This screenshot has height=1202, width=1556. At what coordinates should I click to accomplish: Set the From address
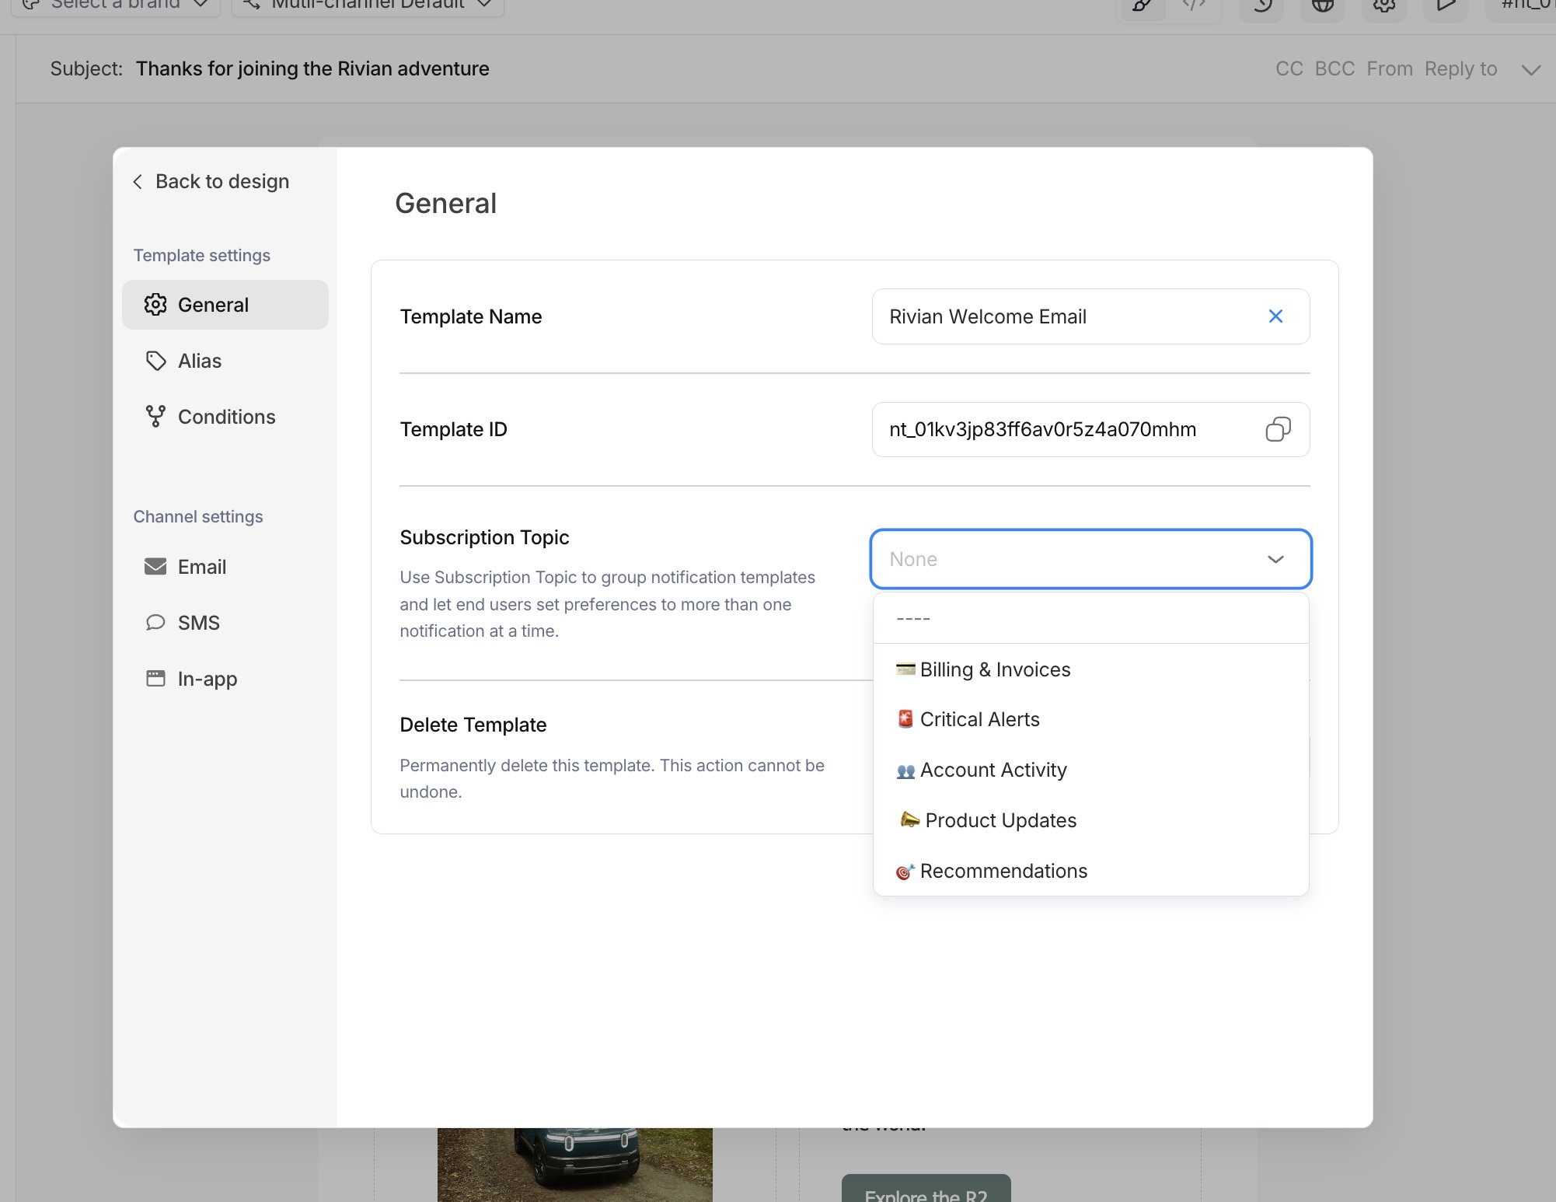click(1390, 68)
